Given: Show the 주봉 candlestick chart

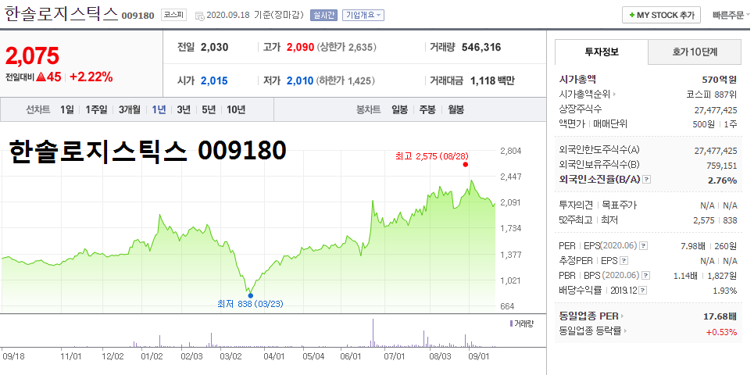Looking at the screenshot, I should [427, 109].
